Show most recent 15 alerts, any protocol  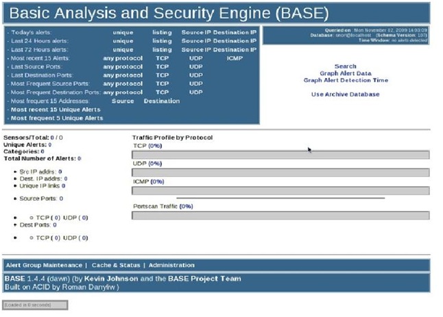click(123, 58)
